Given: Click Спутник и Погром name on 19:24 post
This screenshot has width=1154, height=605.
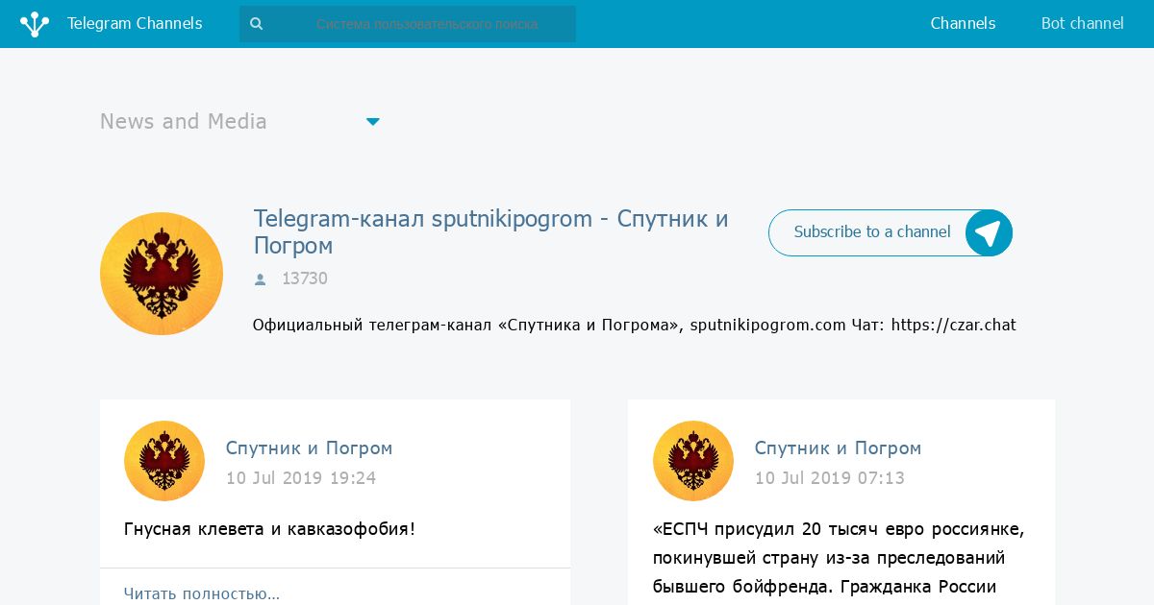Looking at the screenshot, I should coord(309,448).
